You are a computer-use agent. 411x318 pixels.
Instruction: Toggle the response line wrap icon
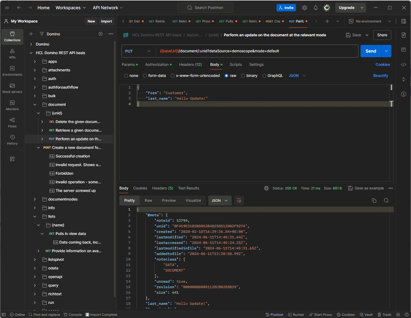coord(239,201)
